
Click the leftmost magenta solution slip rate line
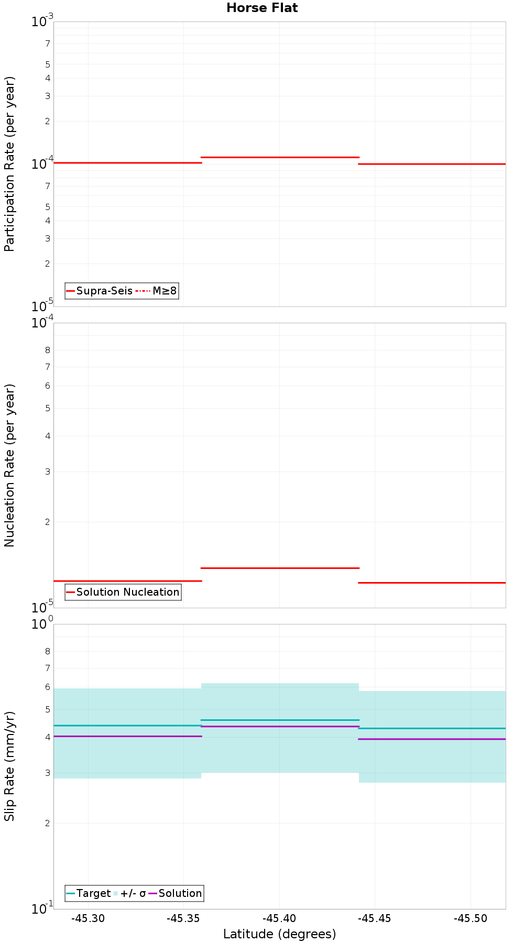[x=128, y=736]
